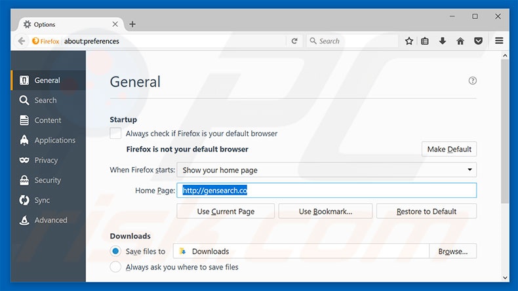Minimize the Firefox window
The width and height of the screenshot is (518, 291).
452,16
